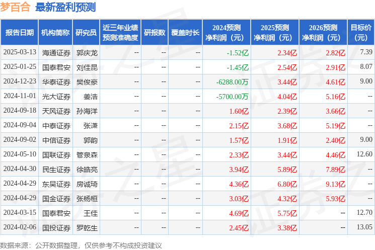
Task: Click the 目标价(元) column header
Action: (361, 33)
